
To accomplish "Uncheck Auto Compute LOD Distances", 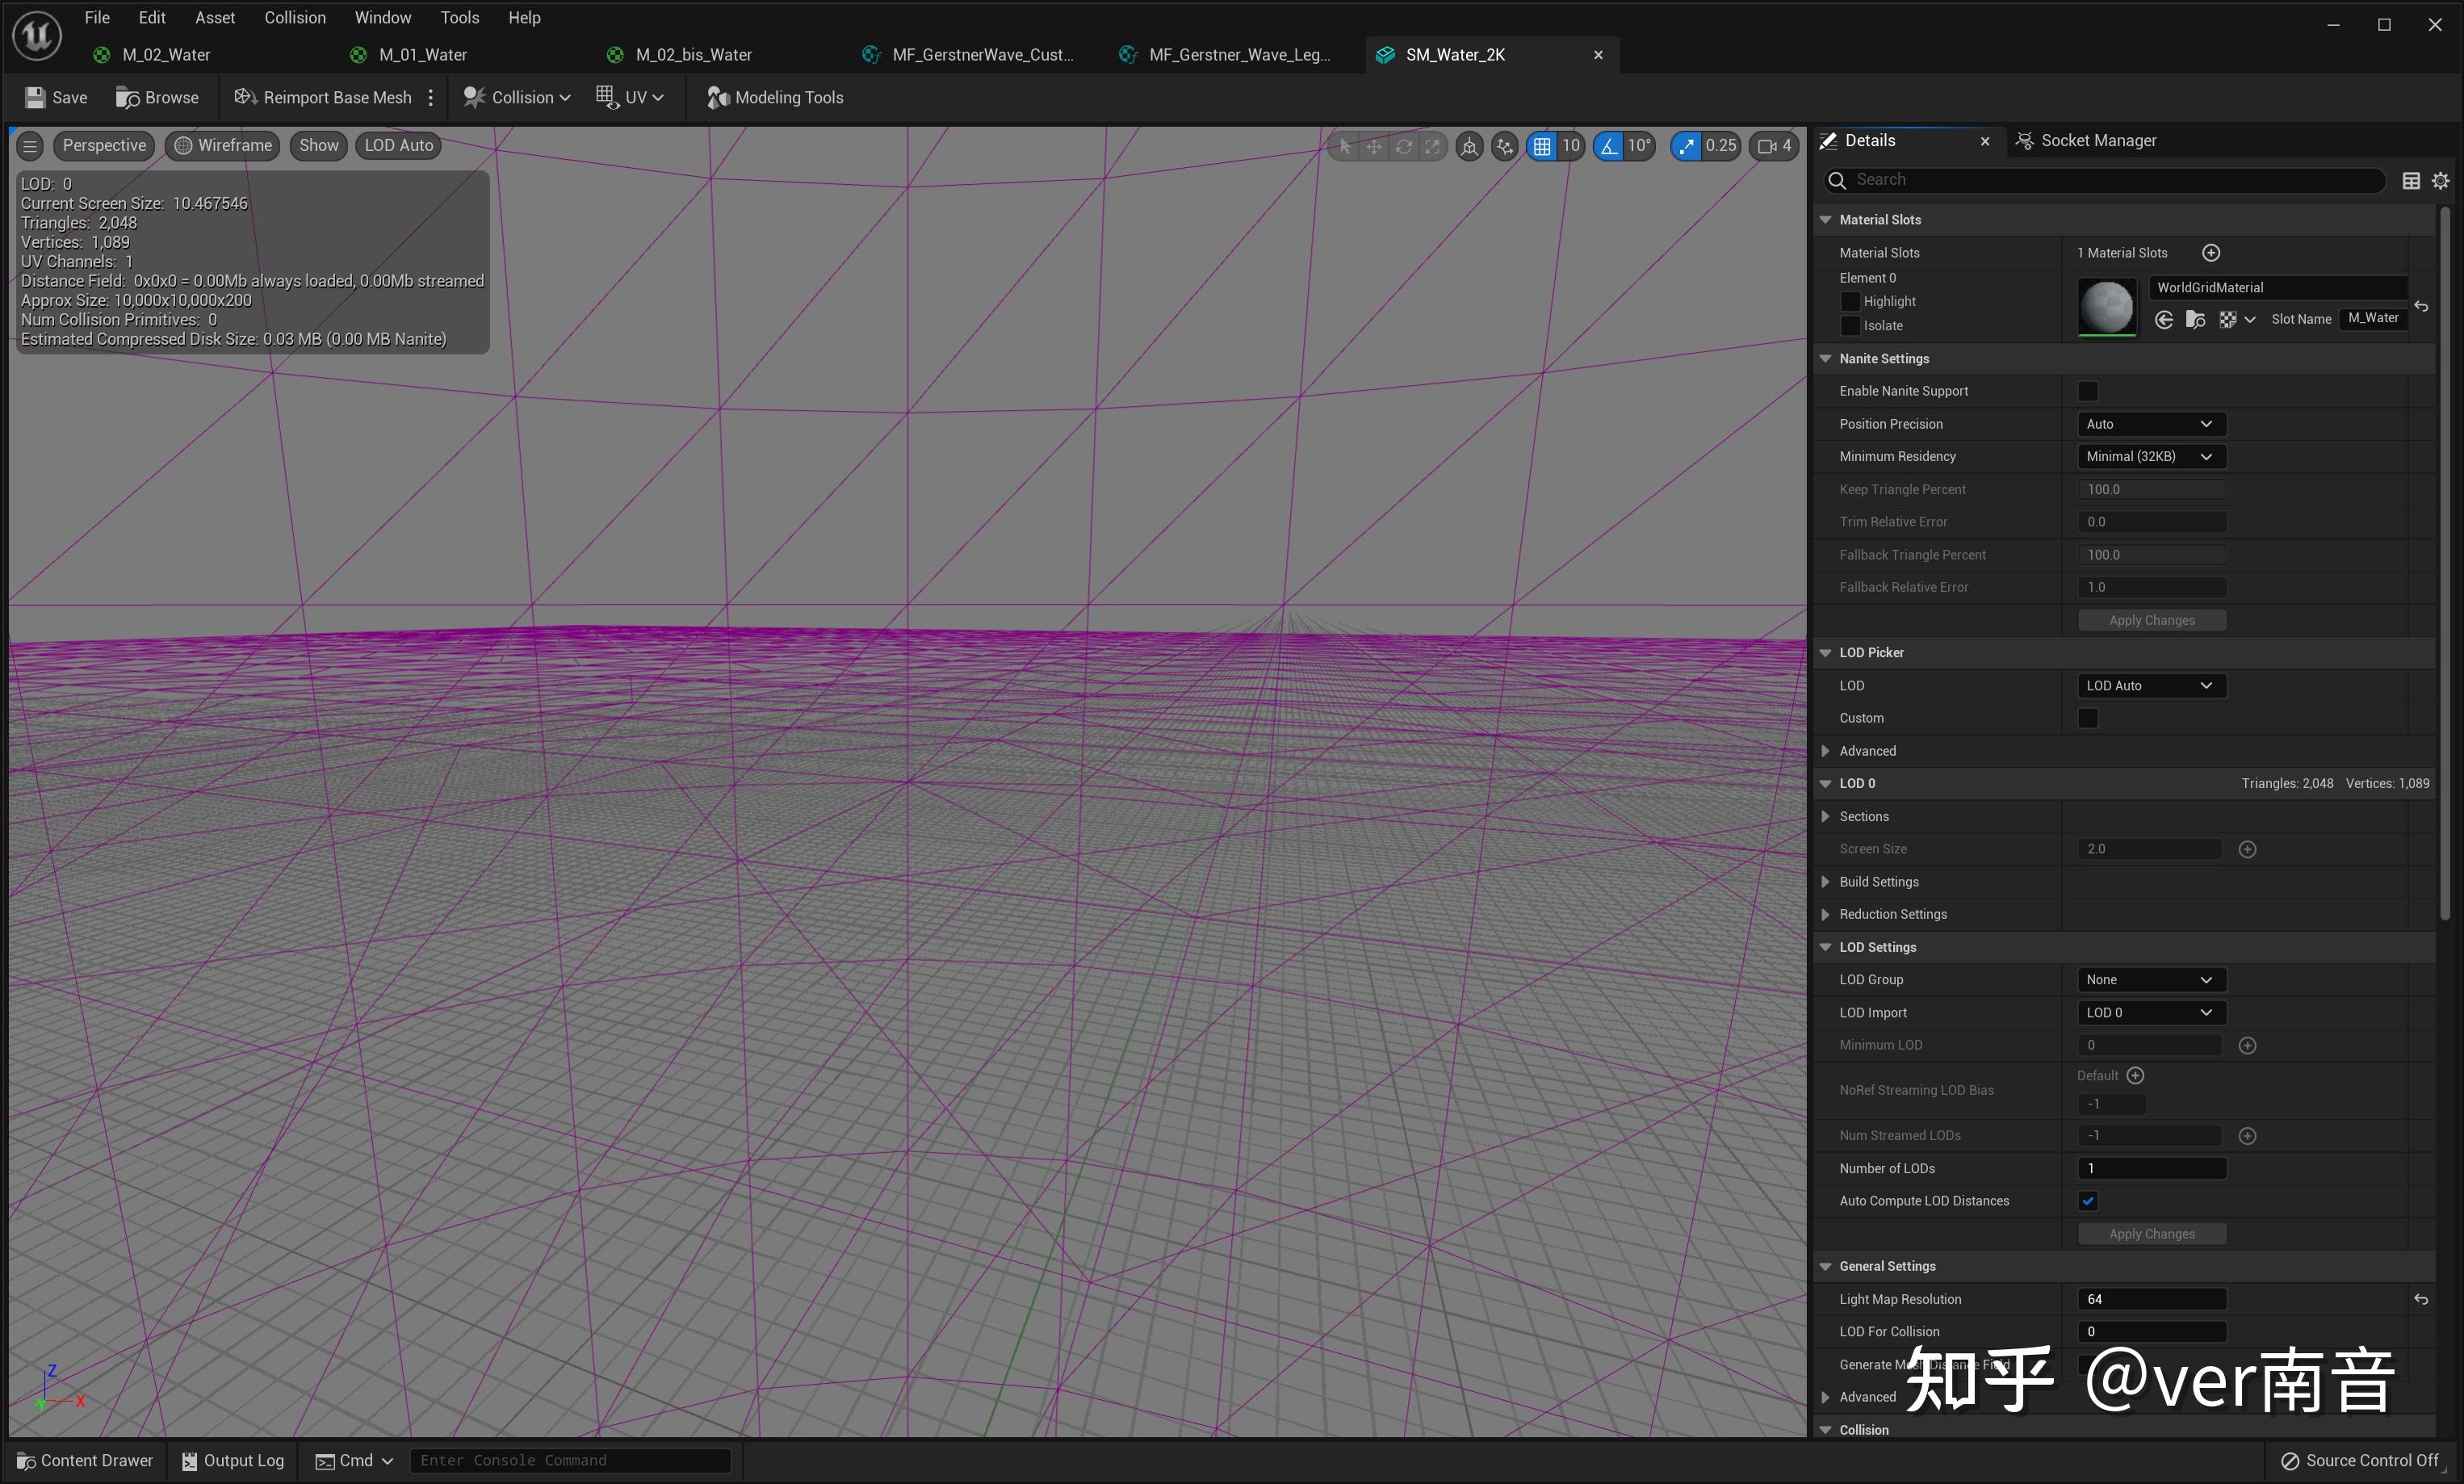I will pos(2087,1201).
